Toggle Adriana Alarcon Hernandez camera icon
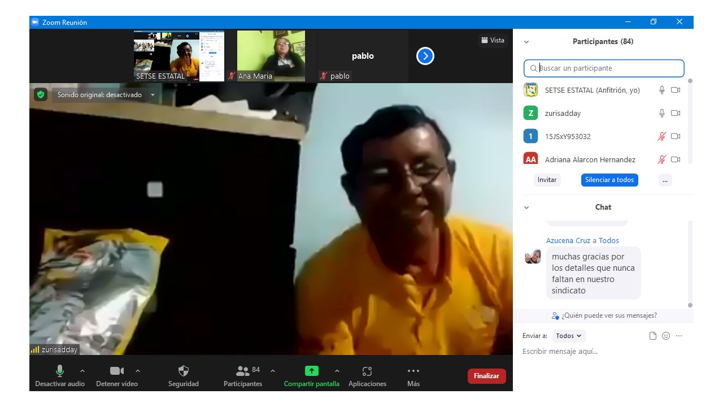This screenshot has height=407, width=723. (x=676, y=159)
